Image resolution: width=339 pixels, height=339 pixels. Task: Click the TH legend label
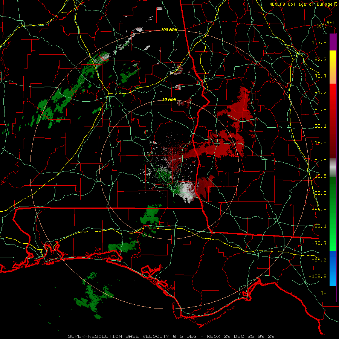(x=324, y=293)
